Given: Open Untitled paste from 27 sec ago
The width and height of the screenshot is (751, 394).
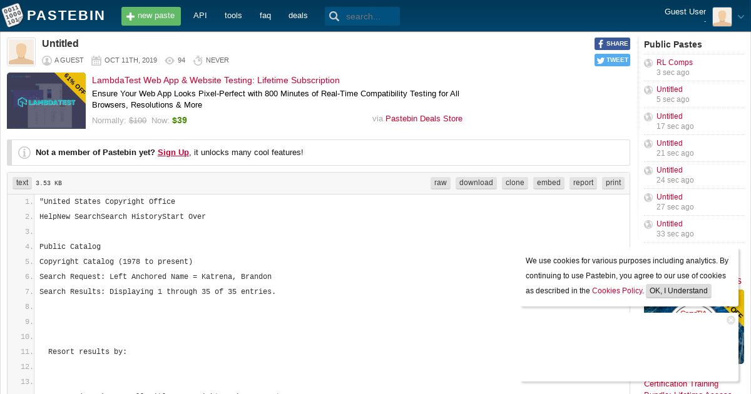Looking at the screenshot, I should tap(670, 197).
